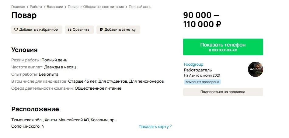Open the Foodgroup company link
This screenshot has height=138, width=289.
point(193,64)
